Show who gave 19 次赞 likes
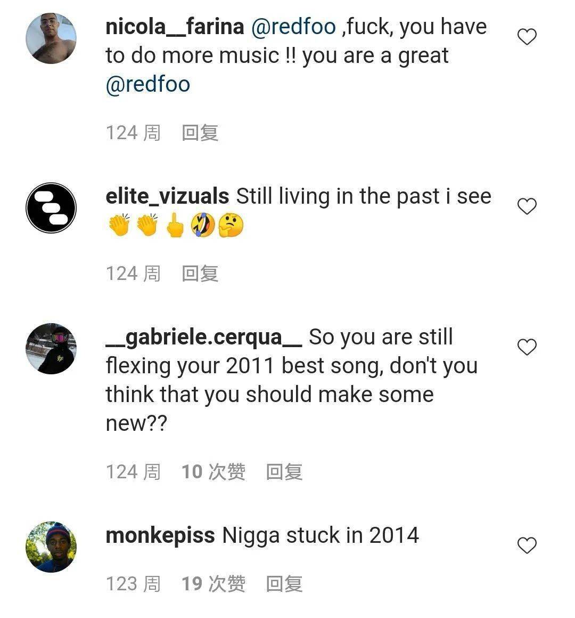This screenshot has height=618, width=575. 213,584
